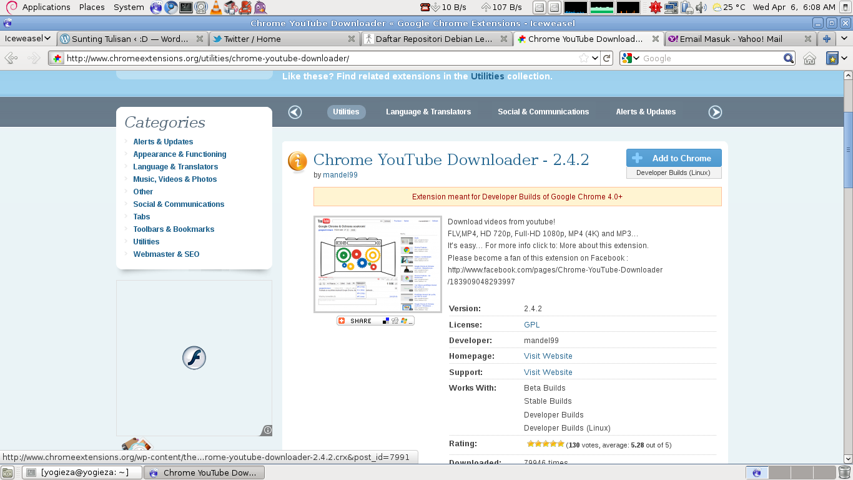Launch Iceweasel from the top panel globe icon
The width and height of the screenshot is (853, 480).
(x=156, y=7)
